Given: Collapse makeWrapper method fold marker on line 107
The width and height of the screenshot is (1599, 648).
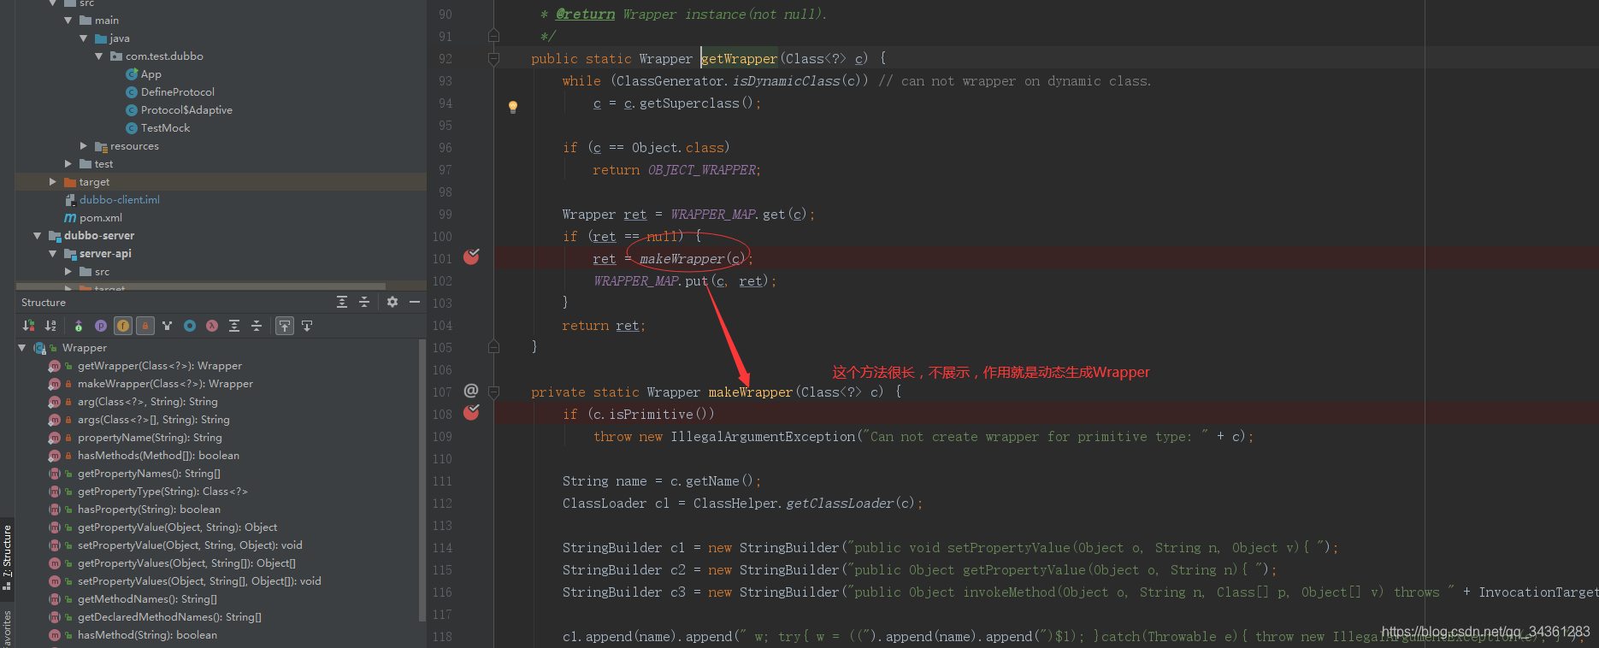Looking at the screenshot, I should tap(493, 392).
